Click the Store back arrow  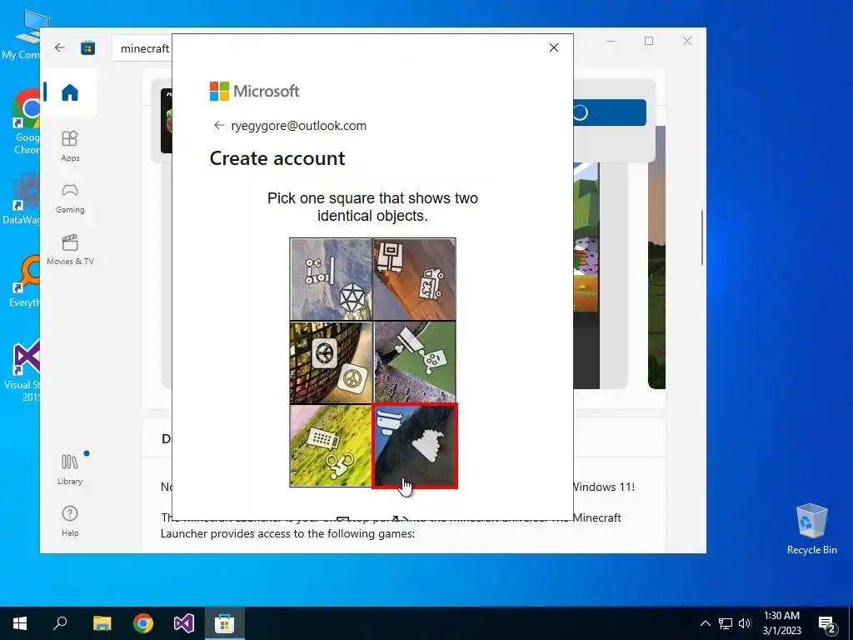point(60,47)
